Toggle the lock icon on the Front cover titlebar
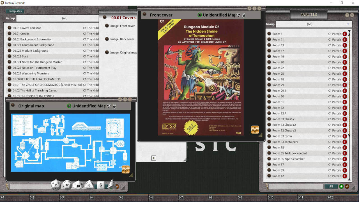The width and height of the screenshot is (359, 202). pos(243,15)
